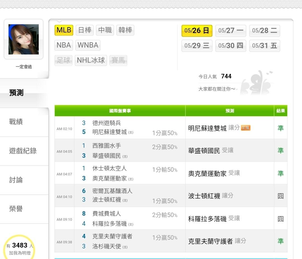Select the 足球 league tab

[63, 60]
